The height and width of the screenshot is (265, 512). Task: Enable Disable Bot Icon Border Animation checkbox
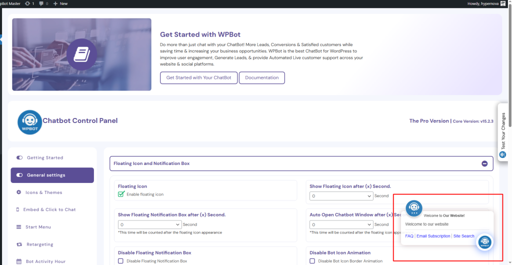312,261
